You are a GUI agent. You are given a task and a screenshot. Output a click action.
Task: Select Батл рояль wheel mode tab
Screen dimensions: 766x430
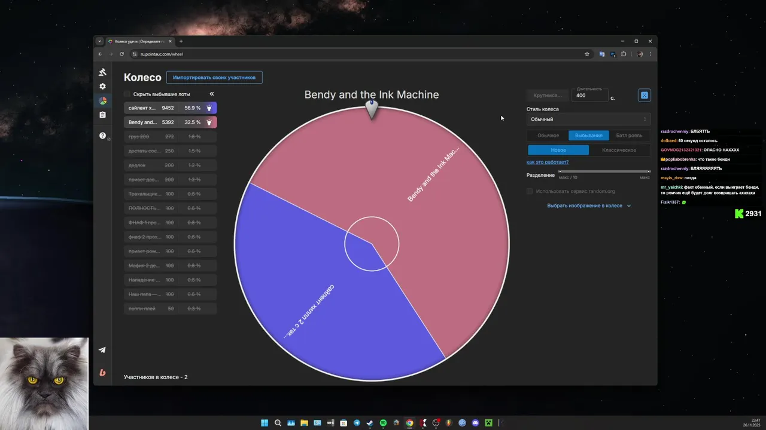(x=629, y=136)
